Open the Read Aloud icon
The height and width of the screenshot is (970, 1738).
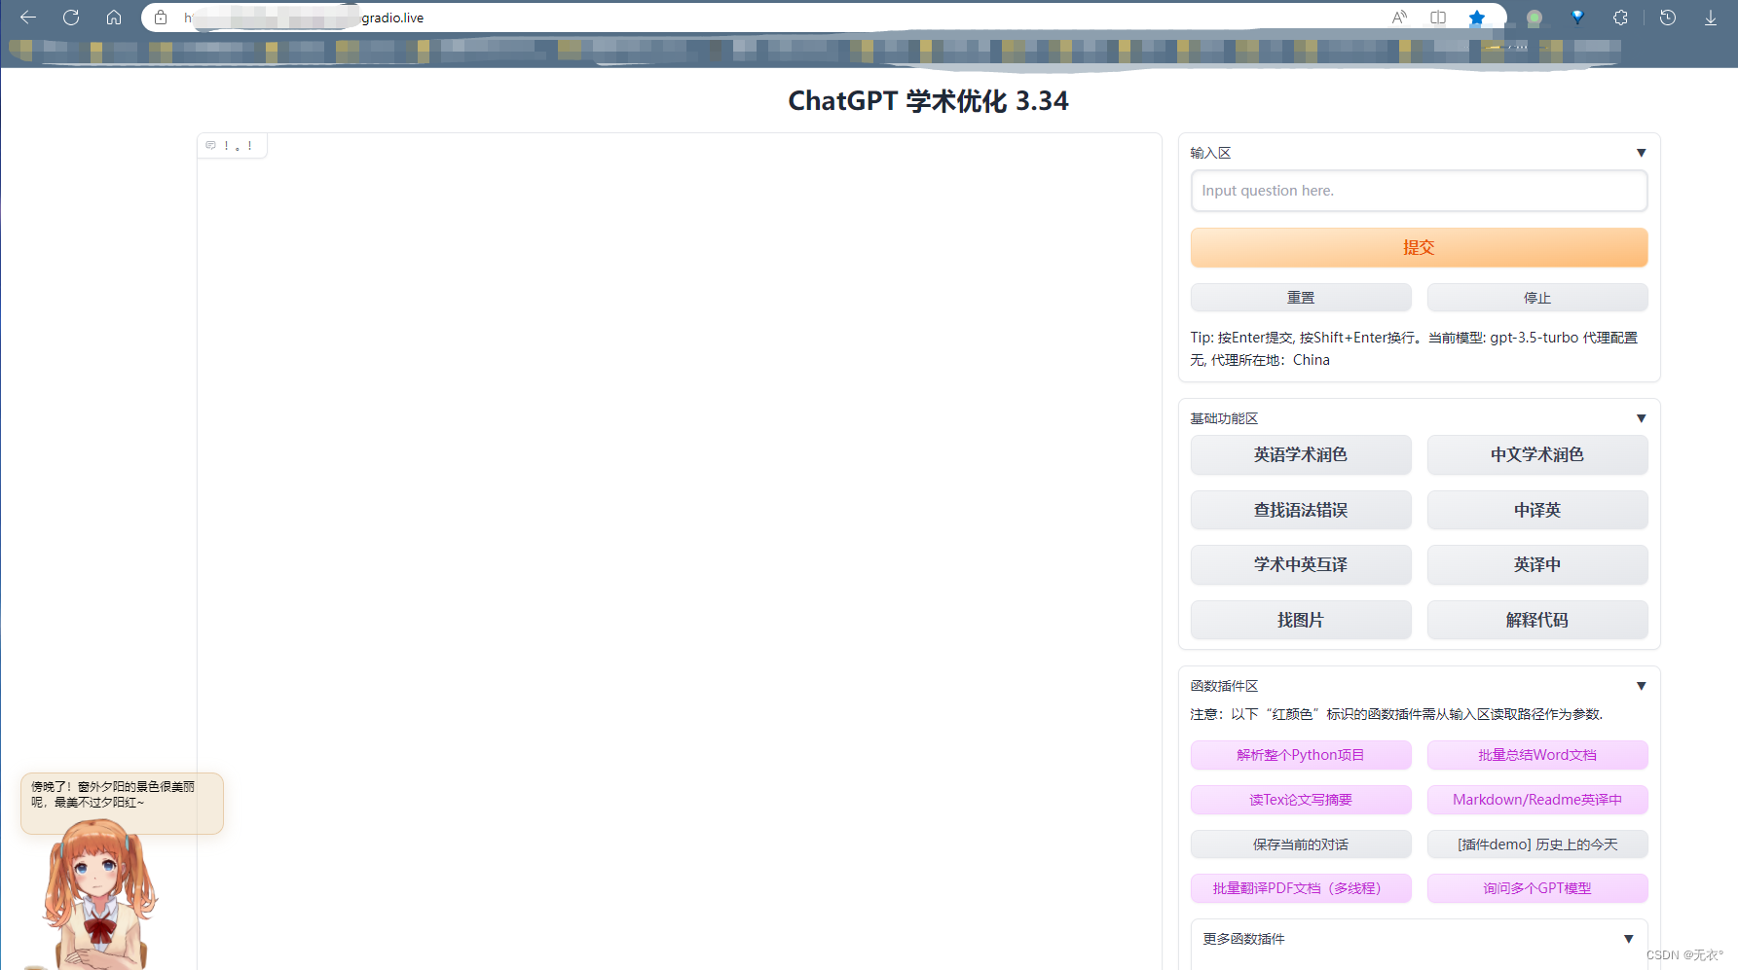[1399, 18]
